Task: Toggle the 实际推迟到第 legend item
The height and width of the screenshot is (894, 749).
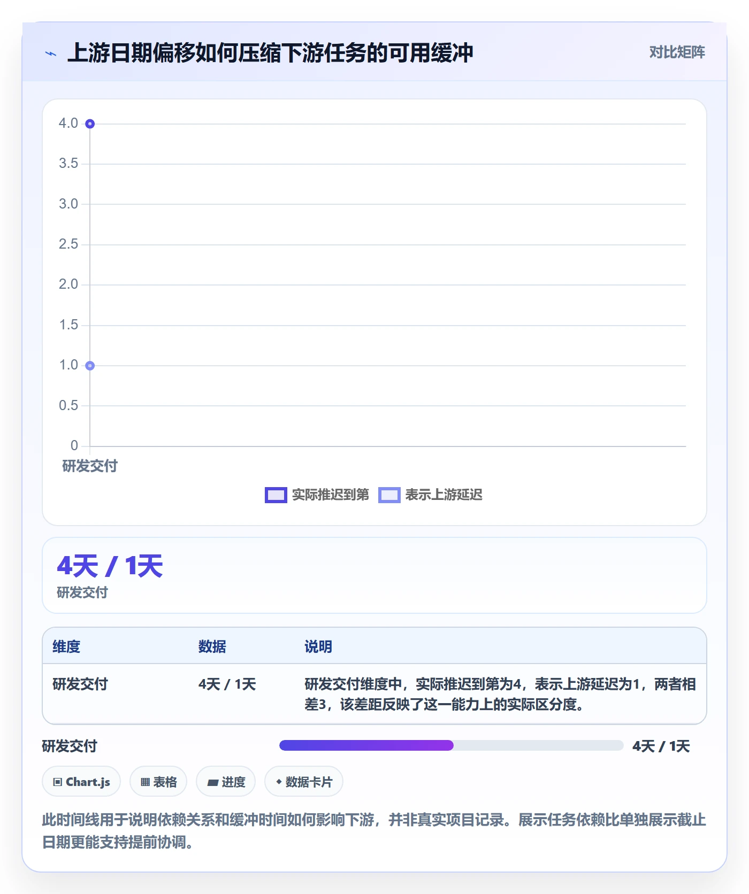Action: 317,495
